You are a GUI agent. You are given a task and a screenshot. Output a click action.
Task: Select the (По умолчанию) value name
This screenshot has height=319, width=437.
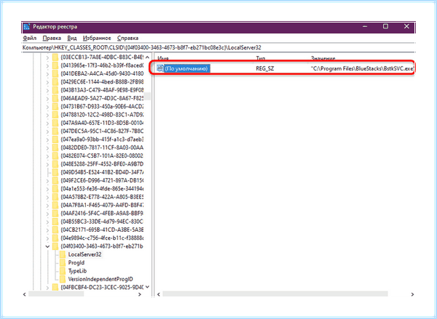[186, 68]
